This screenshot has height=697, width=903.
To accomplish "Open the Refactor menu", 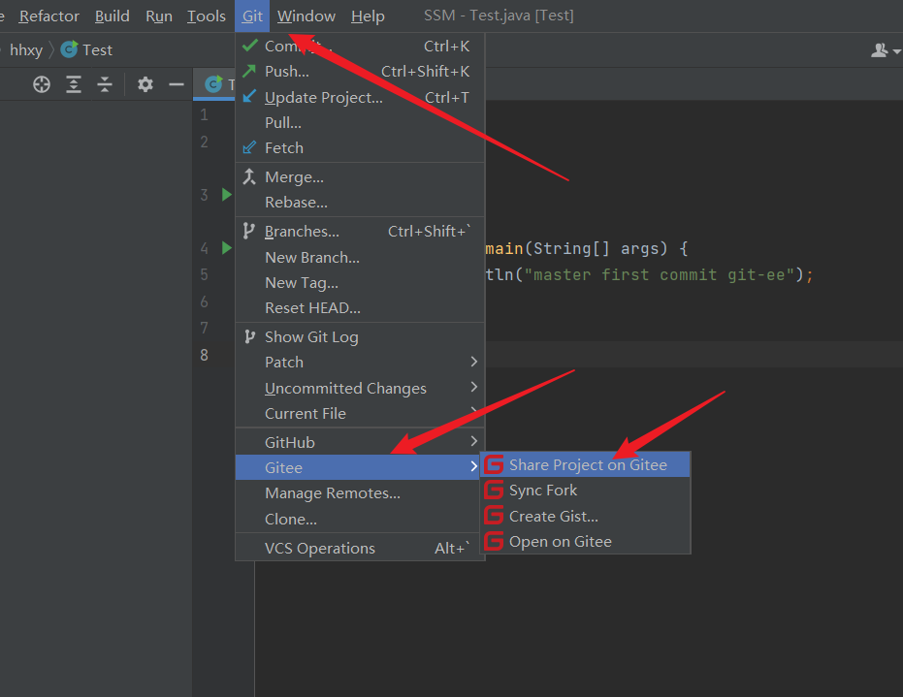I will tap(48, 16).
